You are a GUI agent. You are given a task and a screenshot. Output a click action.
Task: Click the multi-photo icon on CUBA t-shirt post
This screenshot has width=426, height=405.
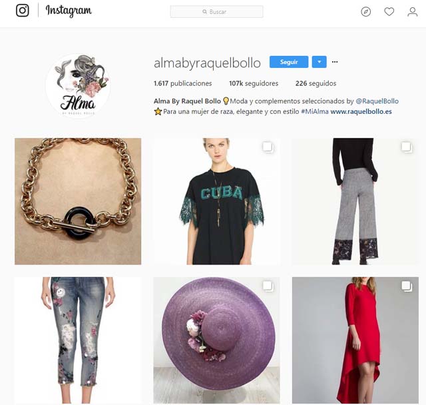coord(268,147)
